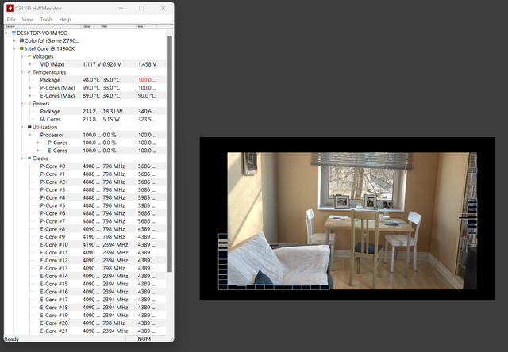Click the Voltages lightning icon
Image resolution: width=508 pixels, height=352 pixels.
coord(29,56)
